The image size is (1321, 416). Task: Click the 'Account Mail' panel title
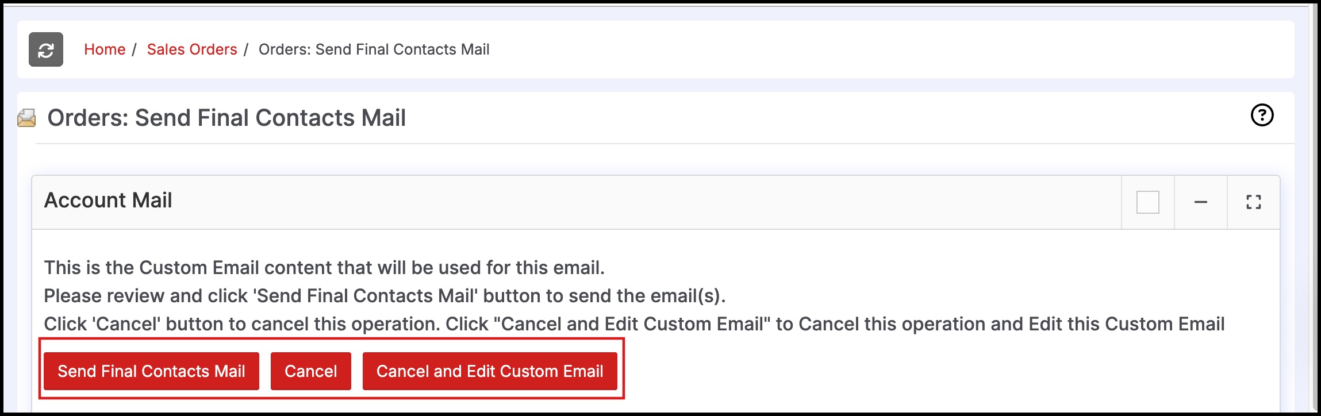coord(108,201)
